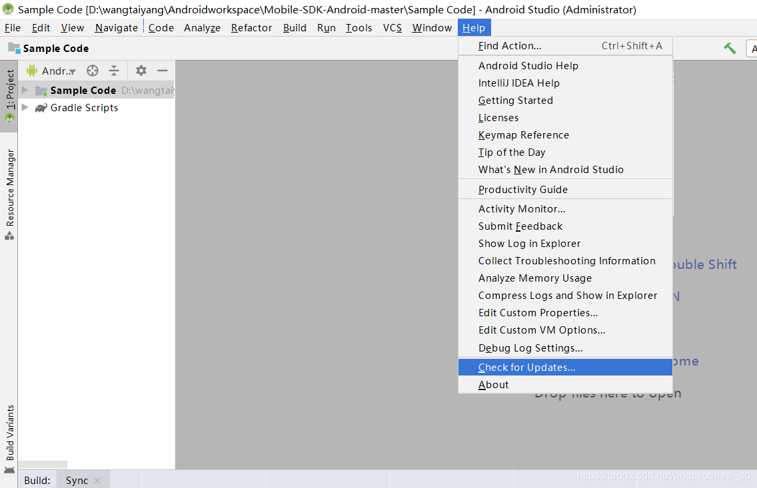Open the Edit menu

(41, 28)
